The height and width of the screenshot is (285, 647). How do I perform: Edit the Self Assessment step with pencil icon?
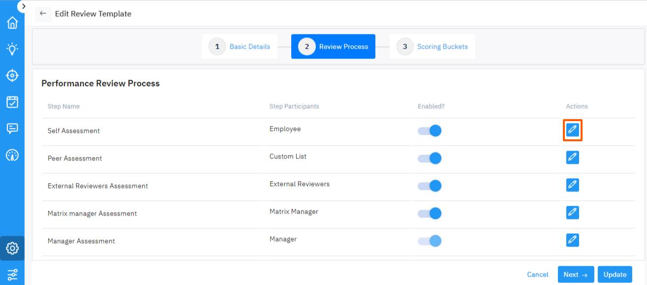(572, 130)
